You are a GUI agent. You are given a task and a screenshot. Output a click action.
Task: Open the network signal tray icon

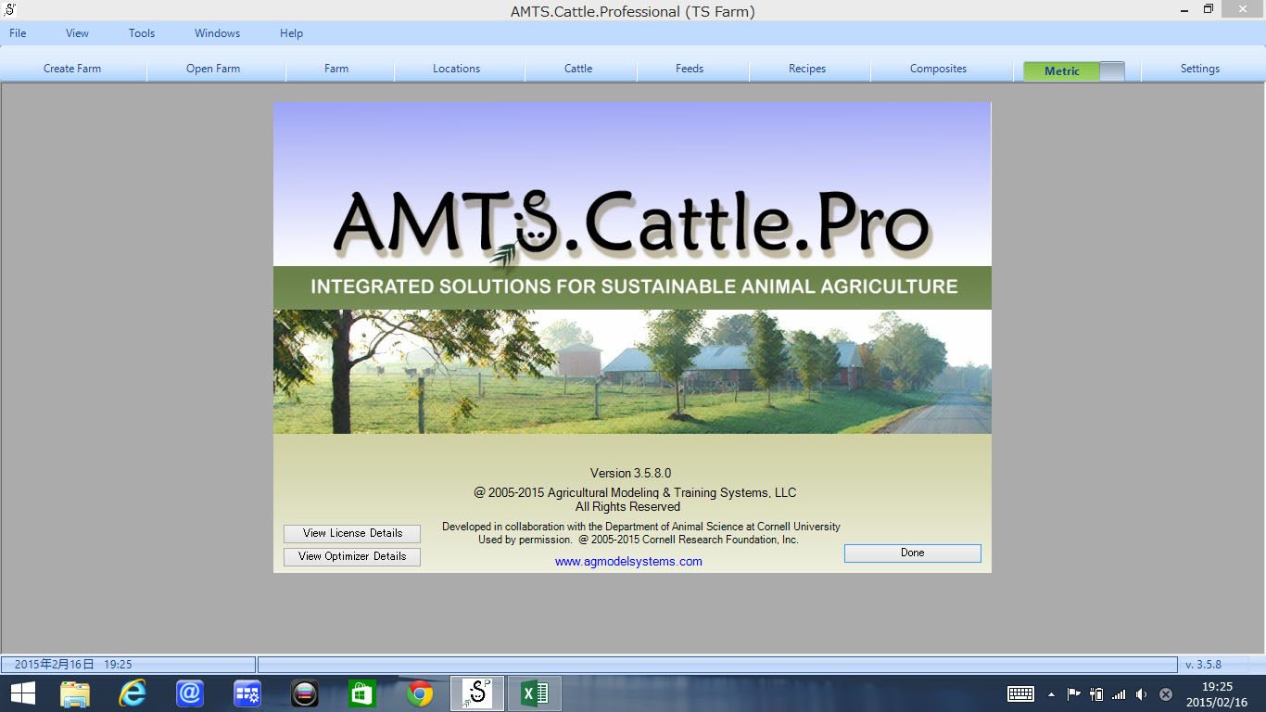(x=1119, y=693)
